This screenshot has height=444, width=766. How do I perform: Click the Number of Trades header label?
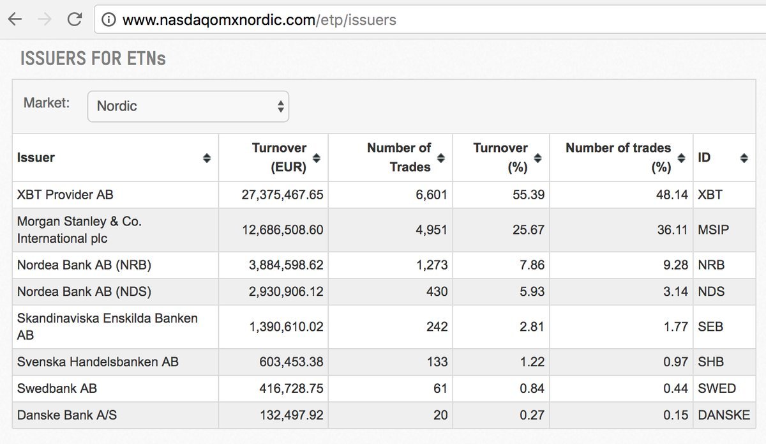400,158
